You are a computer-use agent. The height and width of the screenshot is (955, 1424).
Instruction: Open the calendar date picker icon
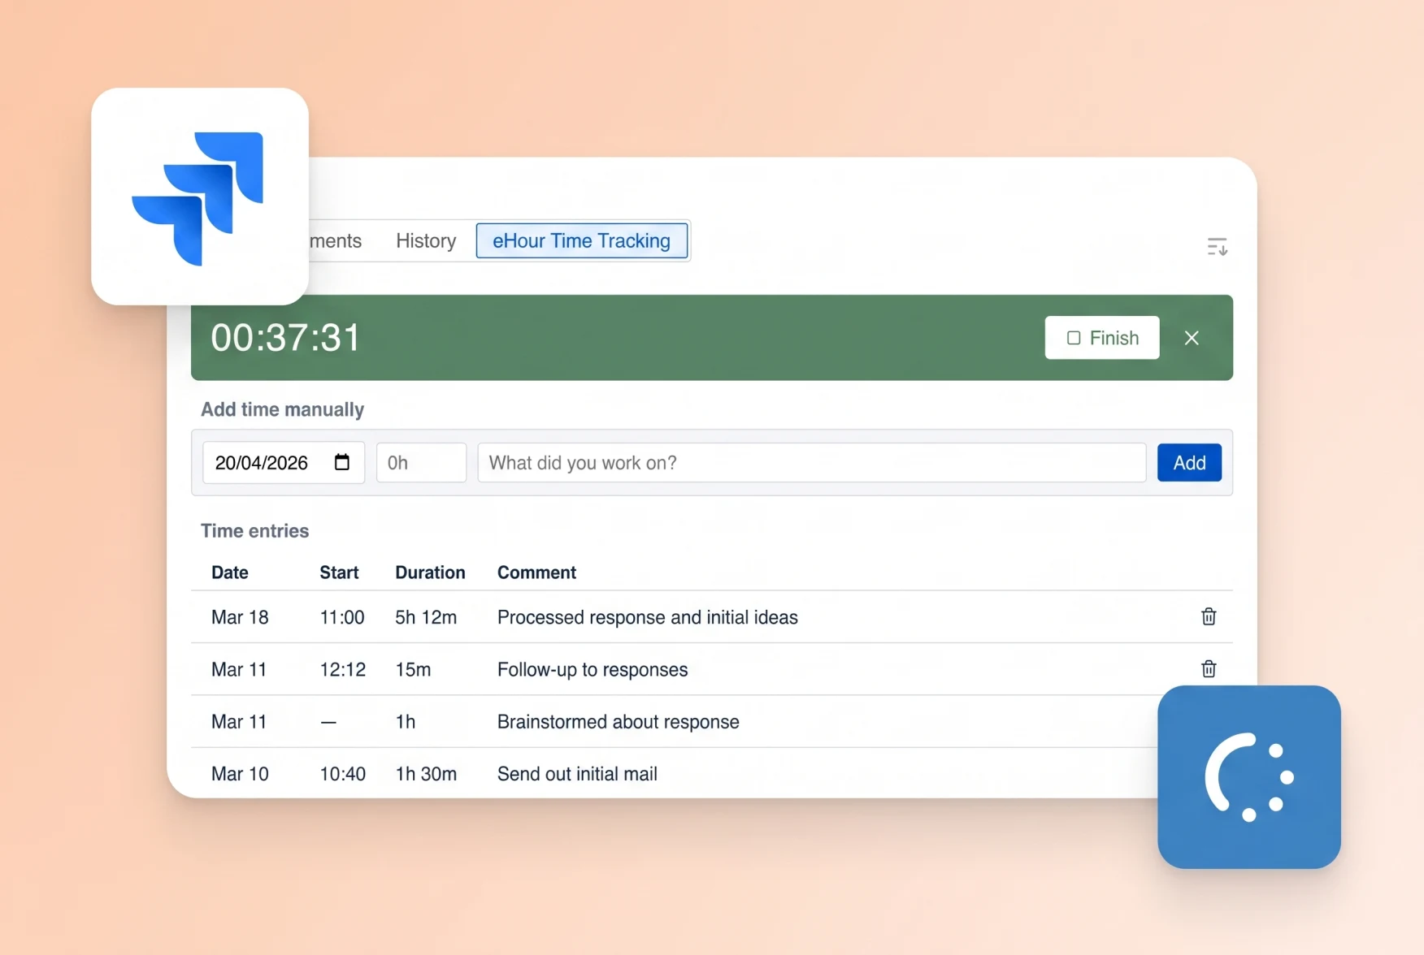342,462
